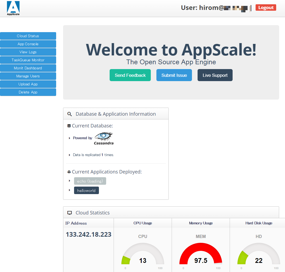
Task: Click the Hard Disk Usage column header
Action: (259, 223)
